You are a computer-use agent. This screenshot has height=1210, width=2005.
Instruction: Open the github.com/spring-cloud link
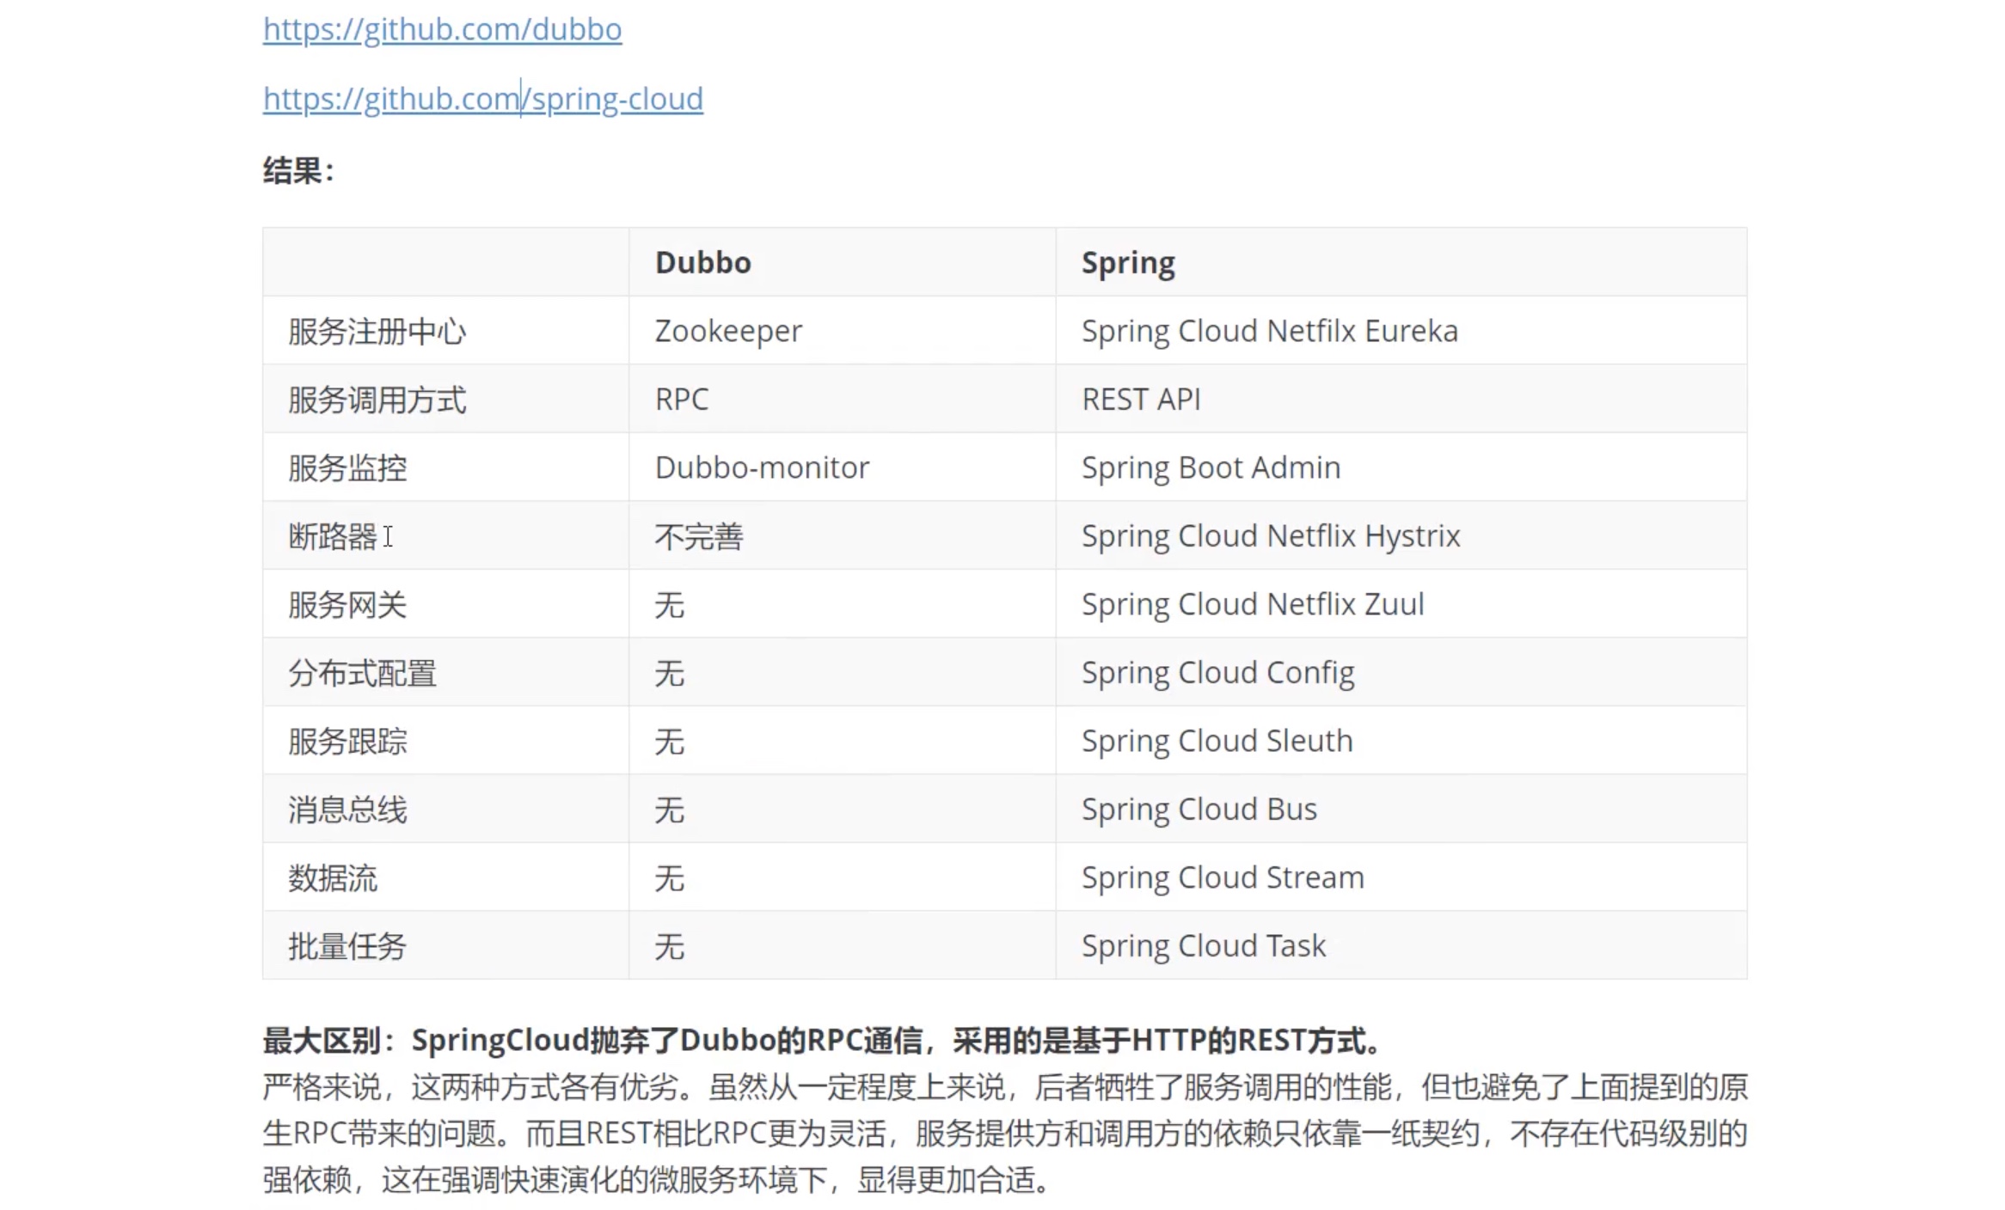coord(482,100)
